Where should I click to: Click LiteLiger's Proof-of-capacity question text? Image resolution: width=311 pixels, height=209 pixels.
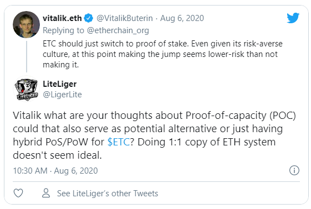154,135
